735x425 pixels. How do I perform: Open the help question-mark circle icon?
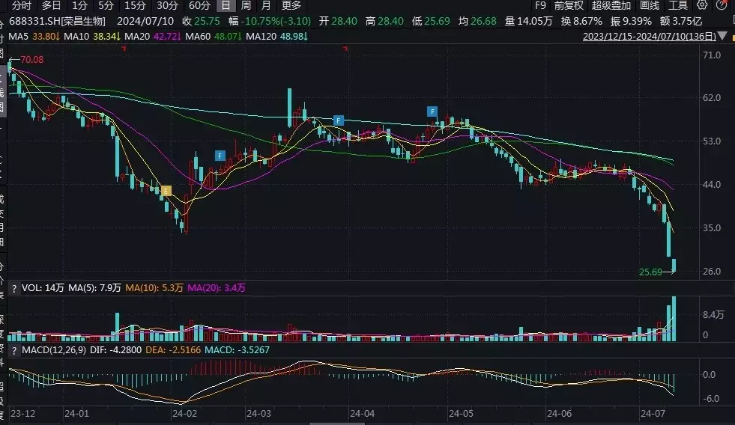point(722,5)
